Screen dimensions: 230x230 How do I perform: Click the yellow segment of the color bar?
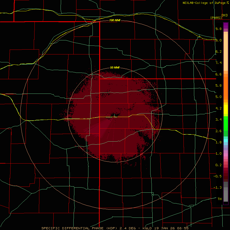tap(226, 109)
